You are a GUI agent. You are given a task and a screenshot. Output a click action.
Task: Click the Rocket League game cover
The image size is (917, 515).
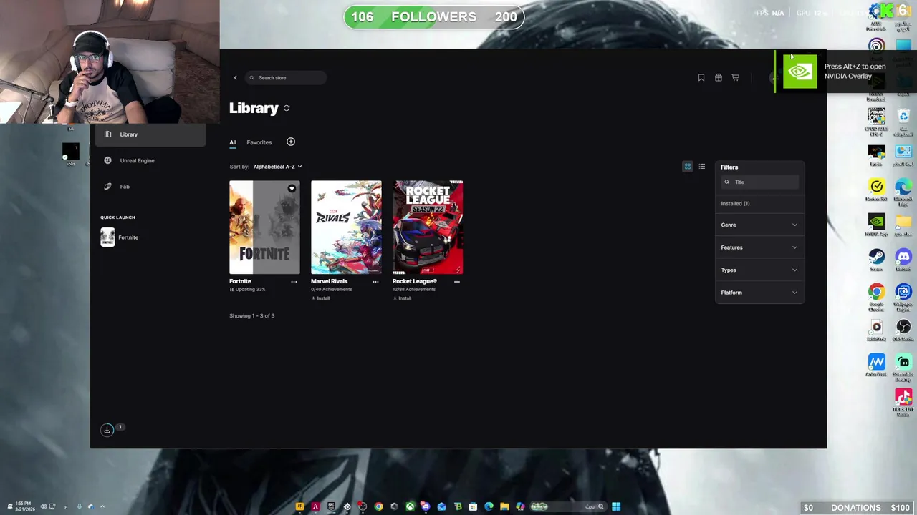pyautogui.click(x=428, y=227)
